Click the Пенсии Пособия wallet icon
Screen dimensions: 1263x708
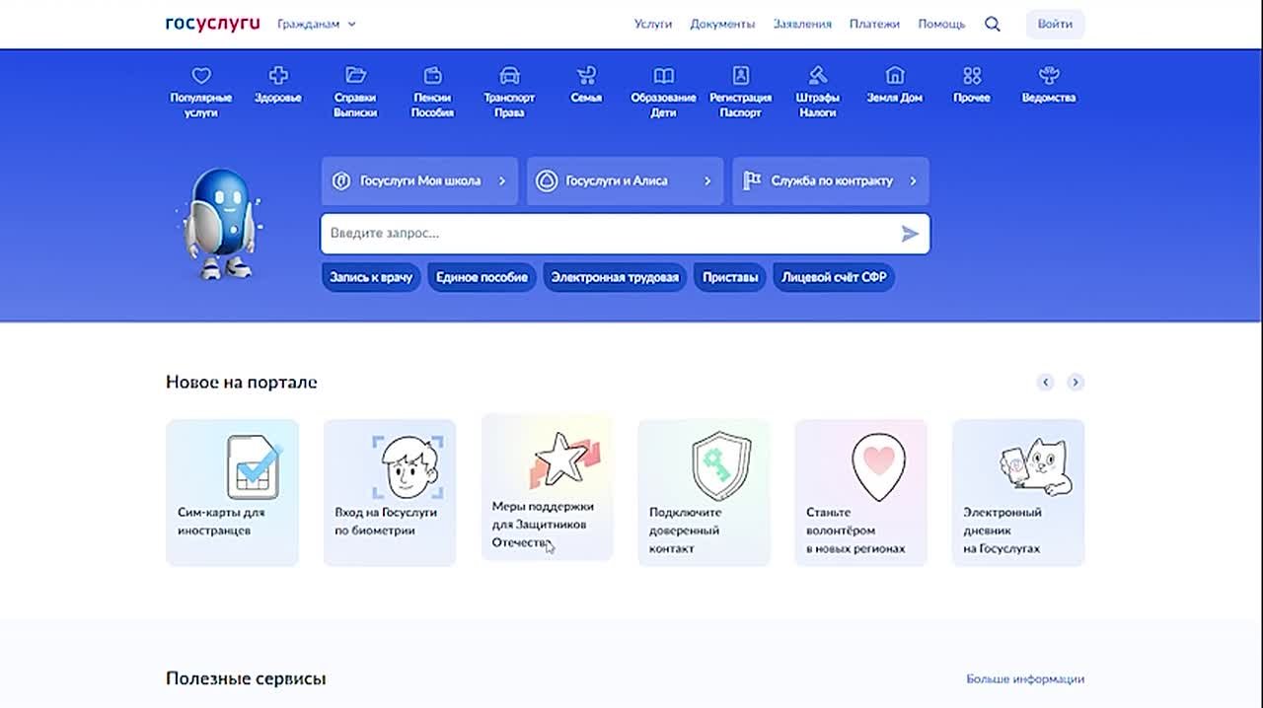tap(432, 76)
